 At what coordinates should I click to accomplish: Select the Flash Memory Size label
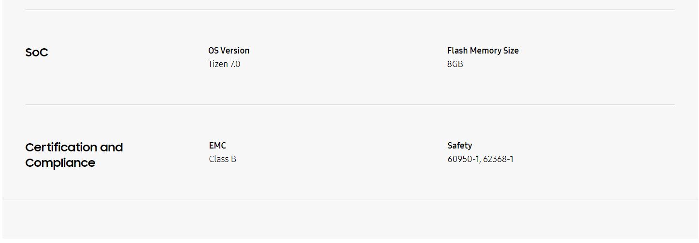483,51
